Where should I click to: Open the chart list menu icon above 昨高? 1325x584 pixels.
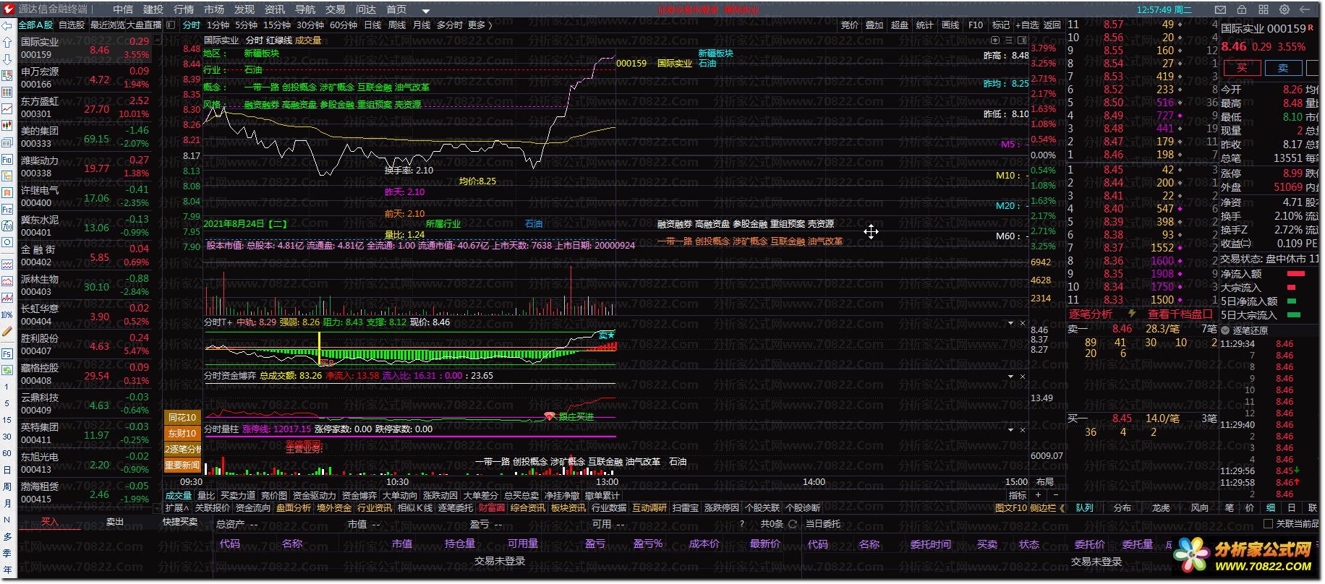(1009, 40)
